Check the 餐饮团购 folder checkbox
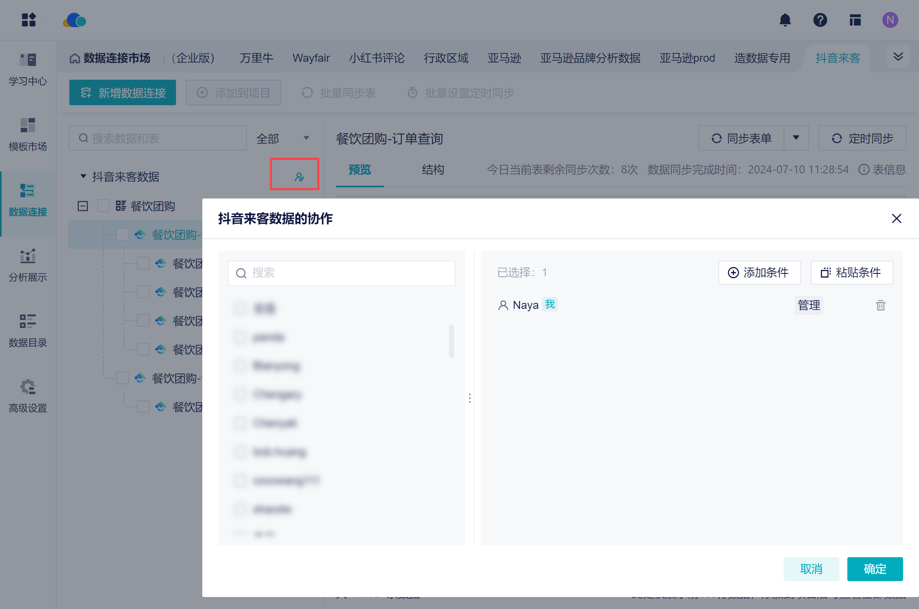The height and width of the screenshot is (609, 919). pyautogui.click(x=104, y=206)
